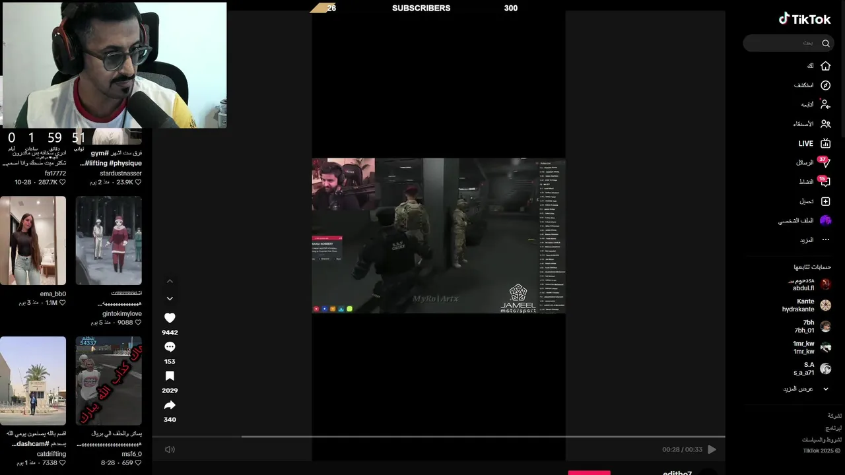Viewport: 845px width, 475px height.
Task: Open followed account 7bh_01
Action: [812, 327]
